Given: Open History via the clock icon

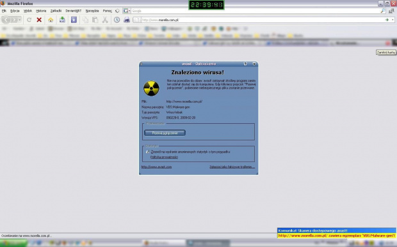Looking at the screenshot, I should click(x=117, y=20).
